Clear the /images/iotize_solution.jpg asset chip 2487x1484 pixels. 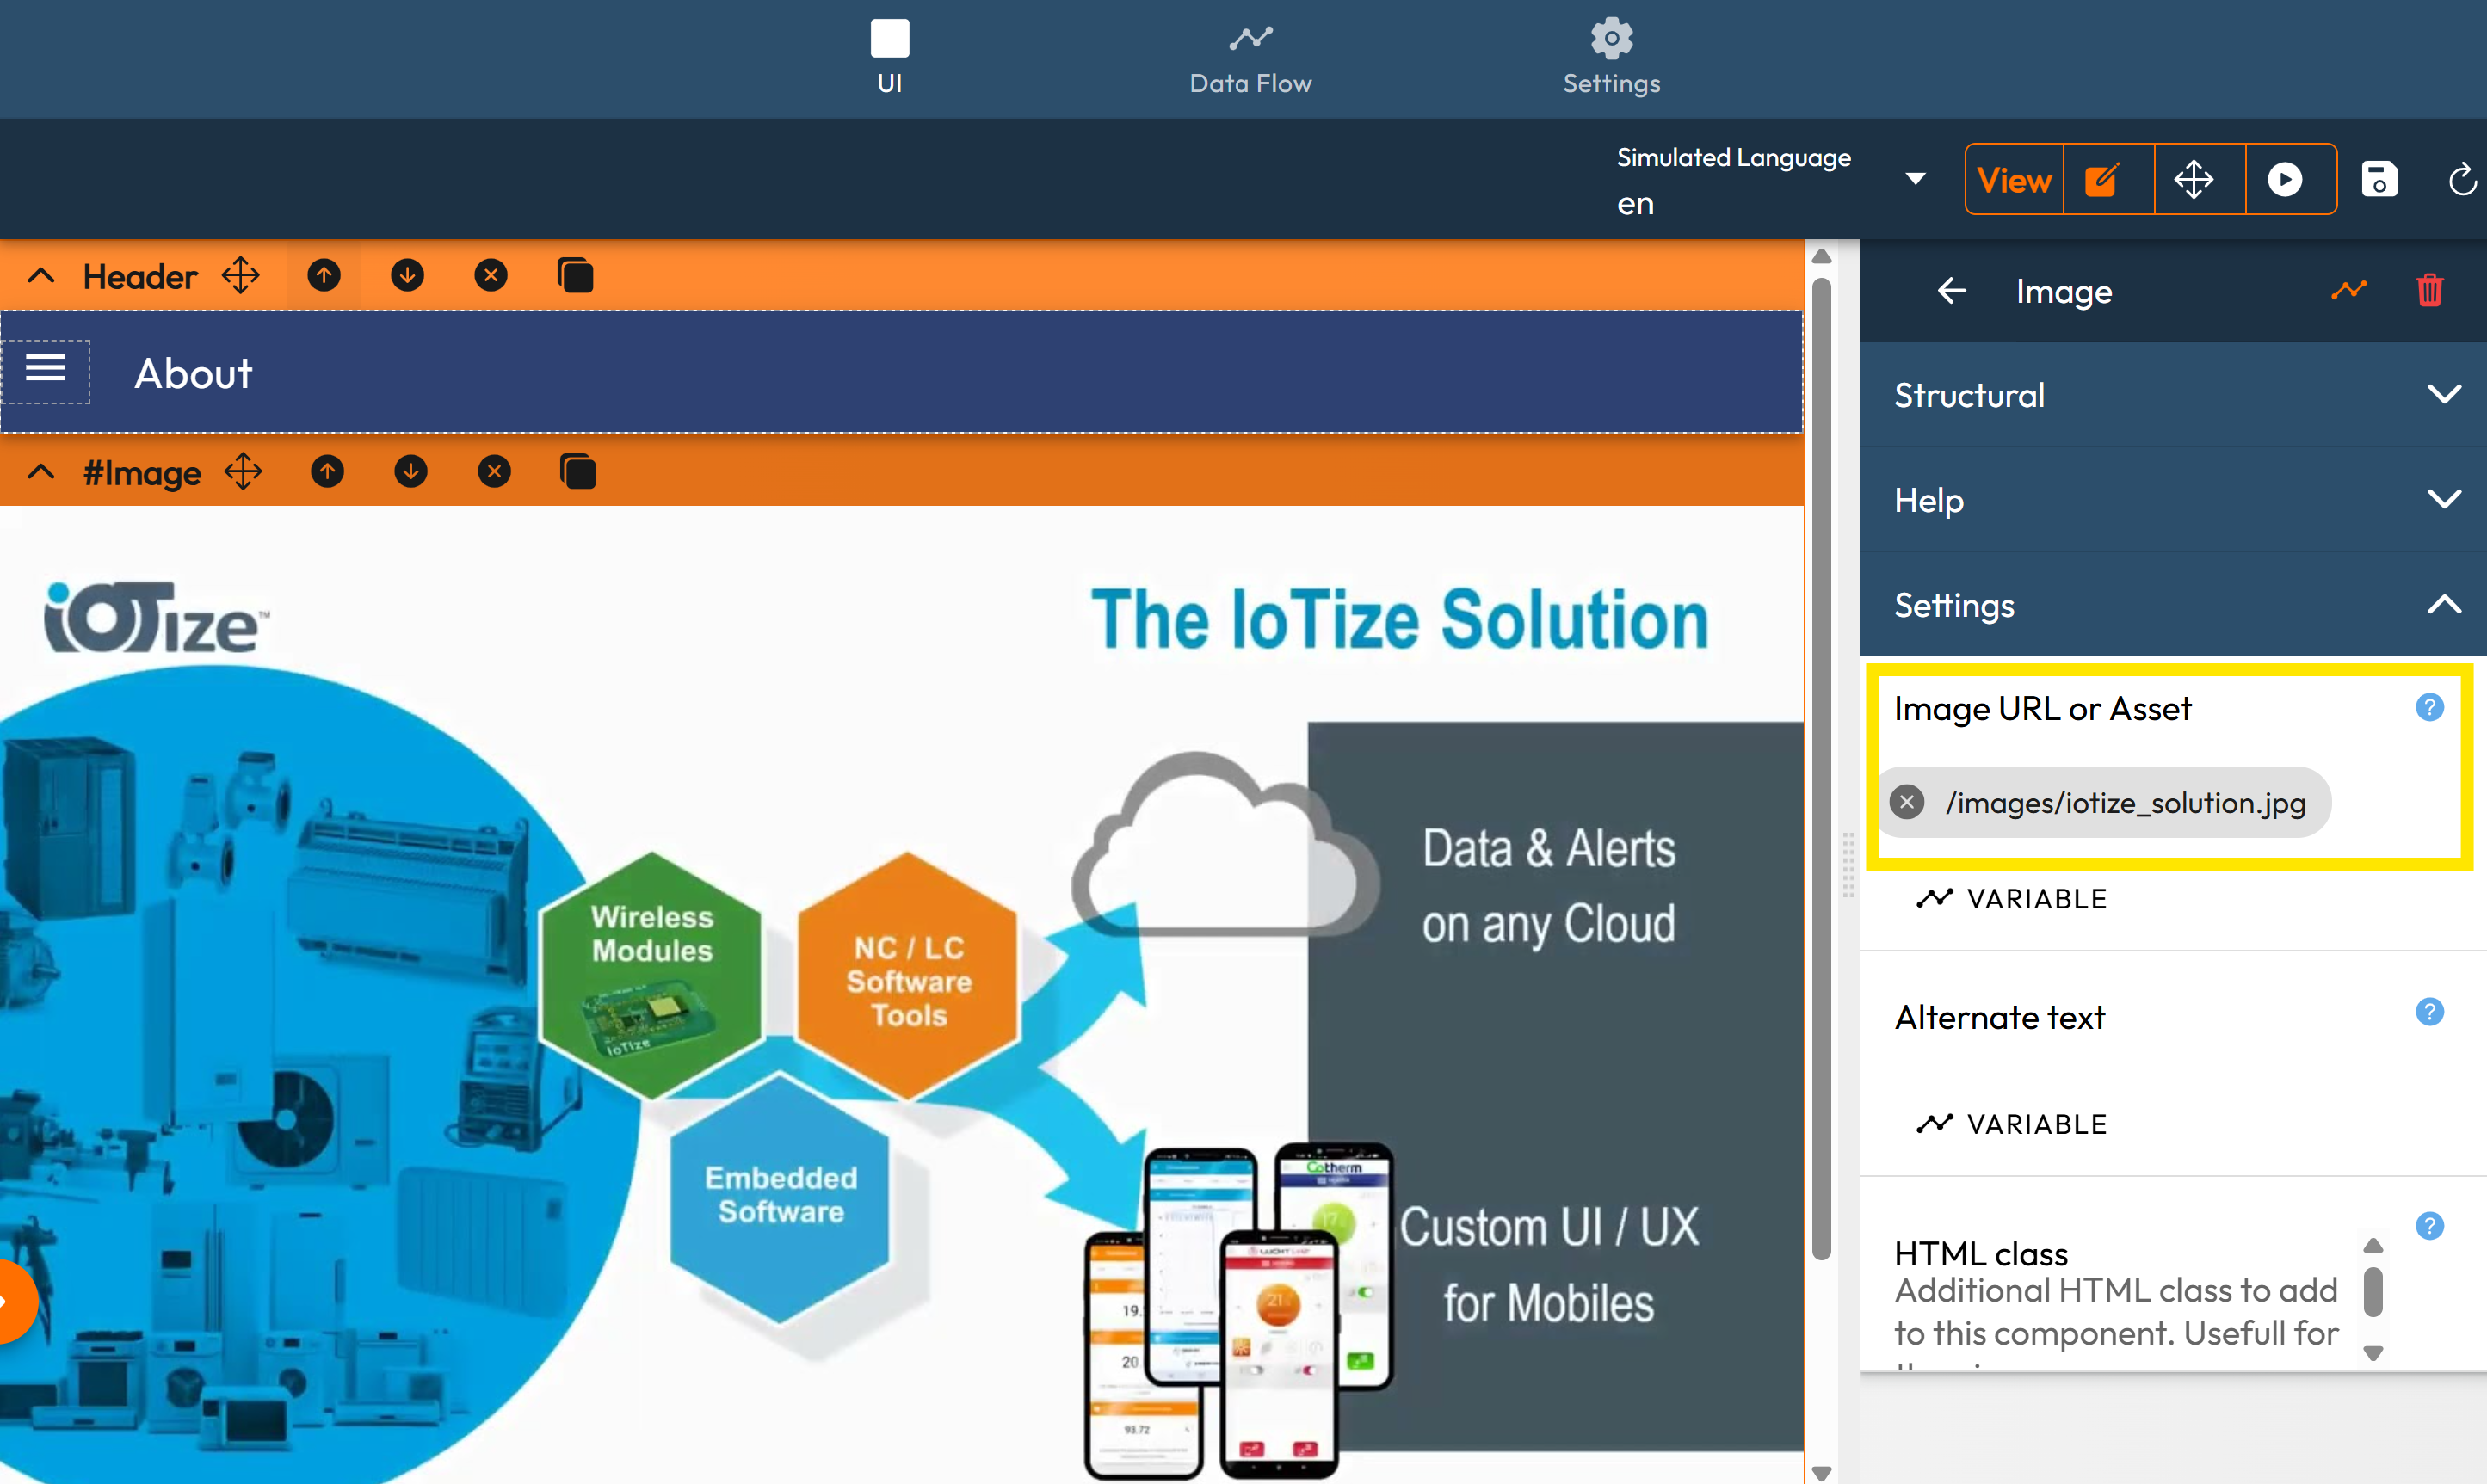coord(1907,802)
